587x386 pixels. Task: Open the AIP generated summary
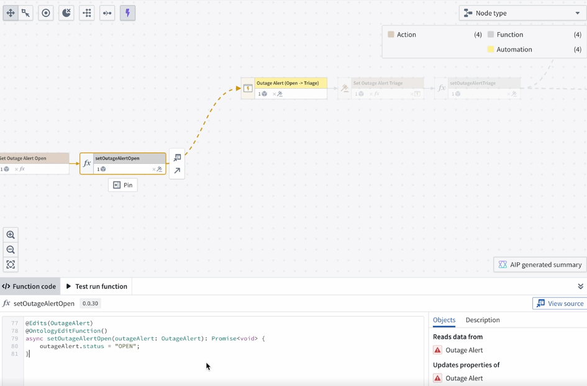click(x=540, y=264)
